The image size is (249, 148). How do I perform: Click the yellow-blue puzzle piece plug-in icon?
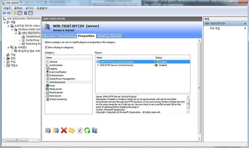[x=56, y=130]
